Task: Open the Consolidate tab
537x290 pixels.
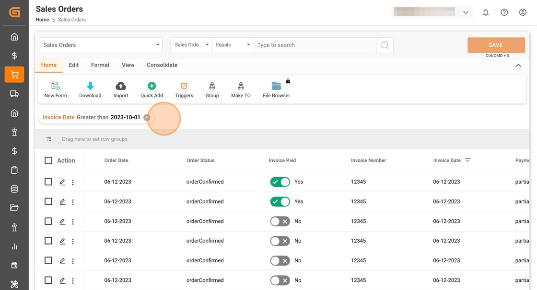Action: click(x=162, y=65)
